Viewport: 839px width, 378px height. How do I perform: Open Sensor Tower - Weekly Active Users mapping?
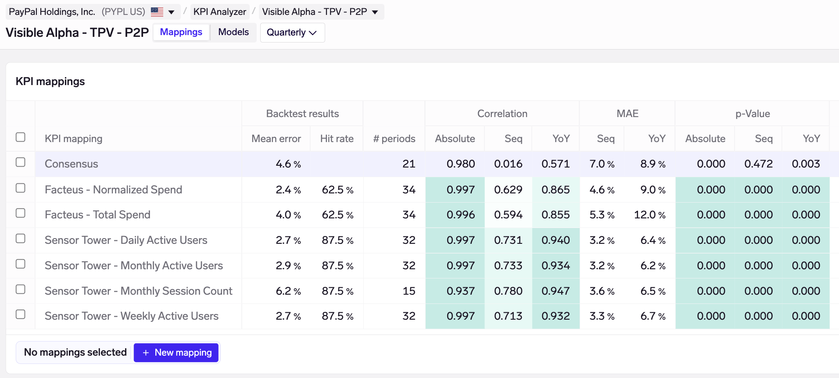132,316
